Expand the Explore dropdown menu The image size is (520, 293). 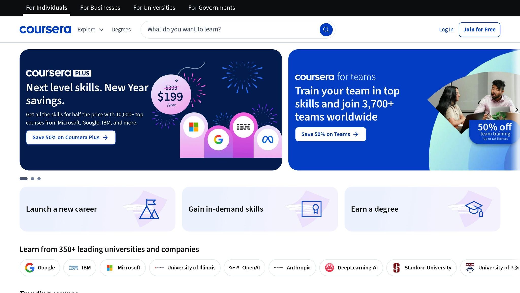(90, 30)
